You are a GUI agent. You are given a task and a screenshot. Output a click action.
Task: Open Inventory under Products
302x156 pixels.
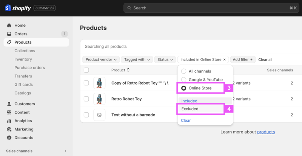[x=23, y=59]
